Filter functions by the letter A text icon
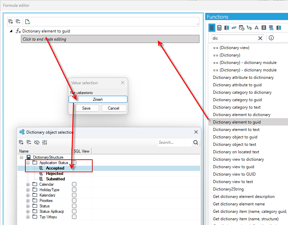The image size is (288, 225). (x=257, y=28)
